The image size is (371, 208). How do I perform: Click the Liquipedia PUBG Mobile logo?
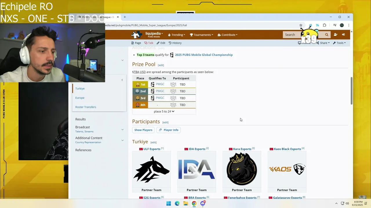pos(137,35)
